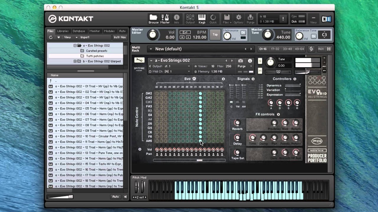Click the Tap tempo button
378x212 pixels.
[x=215, y=35]
